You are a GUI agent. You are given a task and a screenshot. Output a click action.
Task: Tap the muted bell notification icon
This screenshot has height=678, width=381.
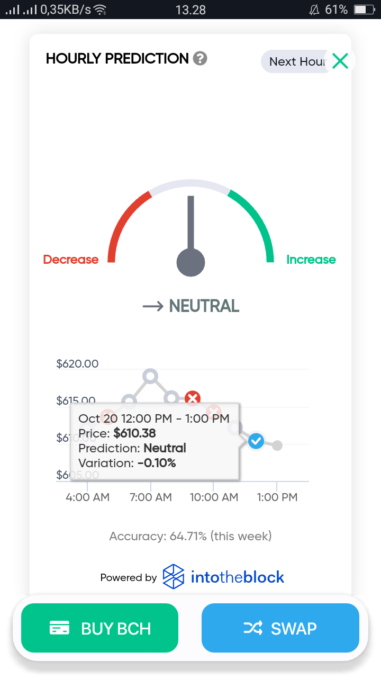point(314,10)
